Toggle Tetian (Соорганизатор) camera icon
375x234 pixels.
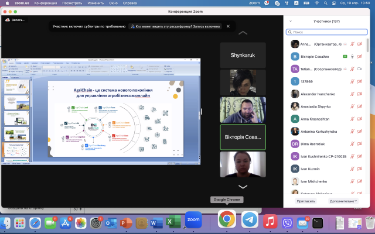[x=359, y=69]
